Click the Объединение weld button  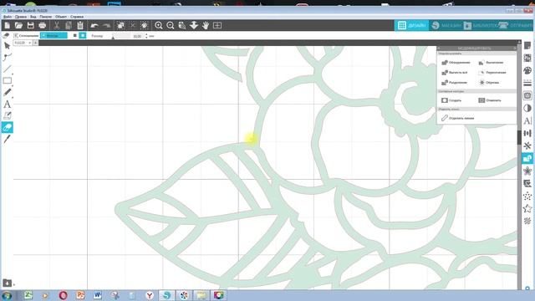coord(456,63)
